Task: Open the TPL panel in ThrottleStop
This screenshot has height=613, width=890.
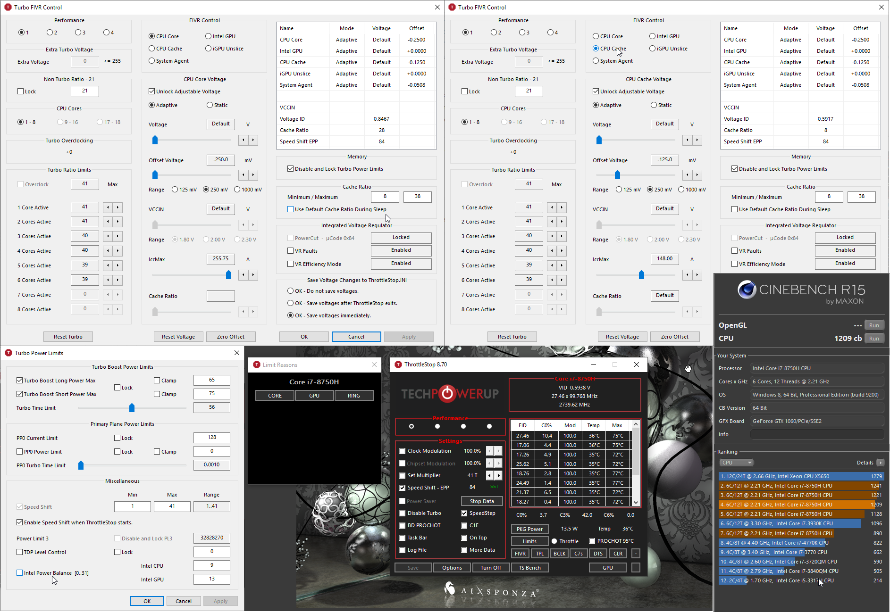Action: (540, 554)
